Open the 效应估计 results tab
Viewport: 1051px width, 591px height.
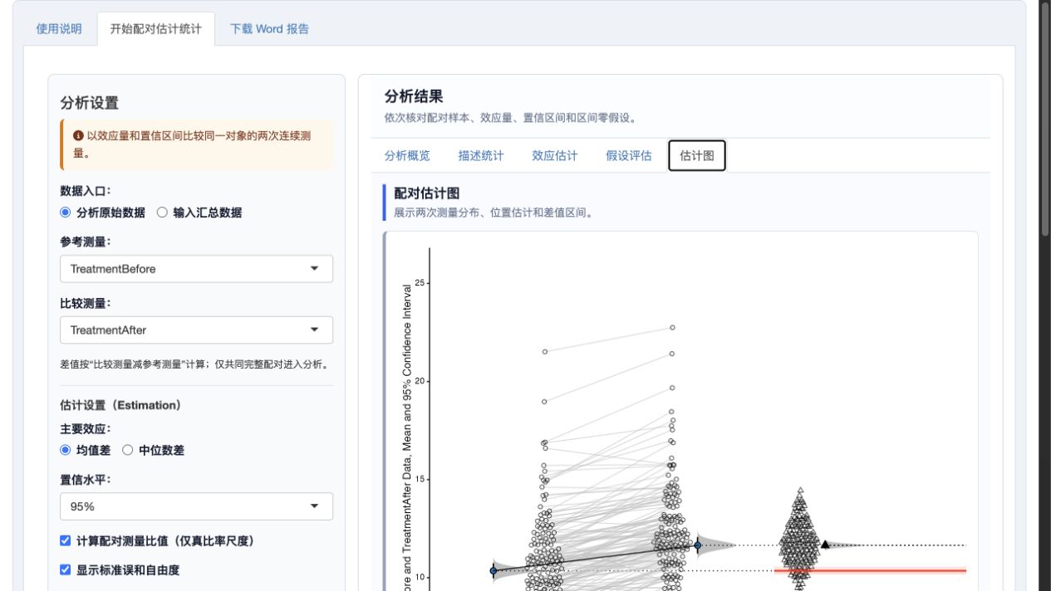[x=555, y=155]
